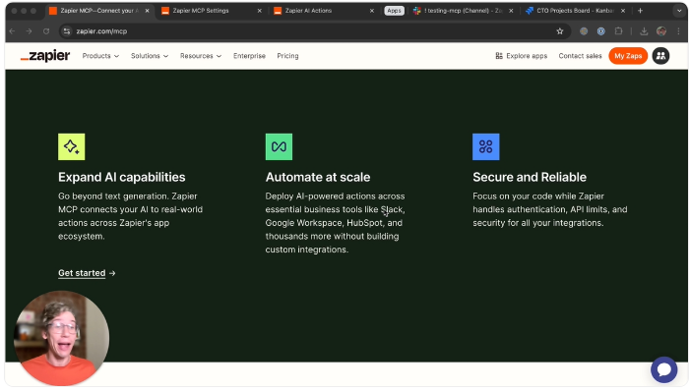Click the Automate at scale heading
The image size is (690, 391).
pyautogui.click(x=318, y=177)
